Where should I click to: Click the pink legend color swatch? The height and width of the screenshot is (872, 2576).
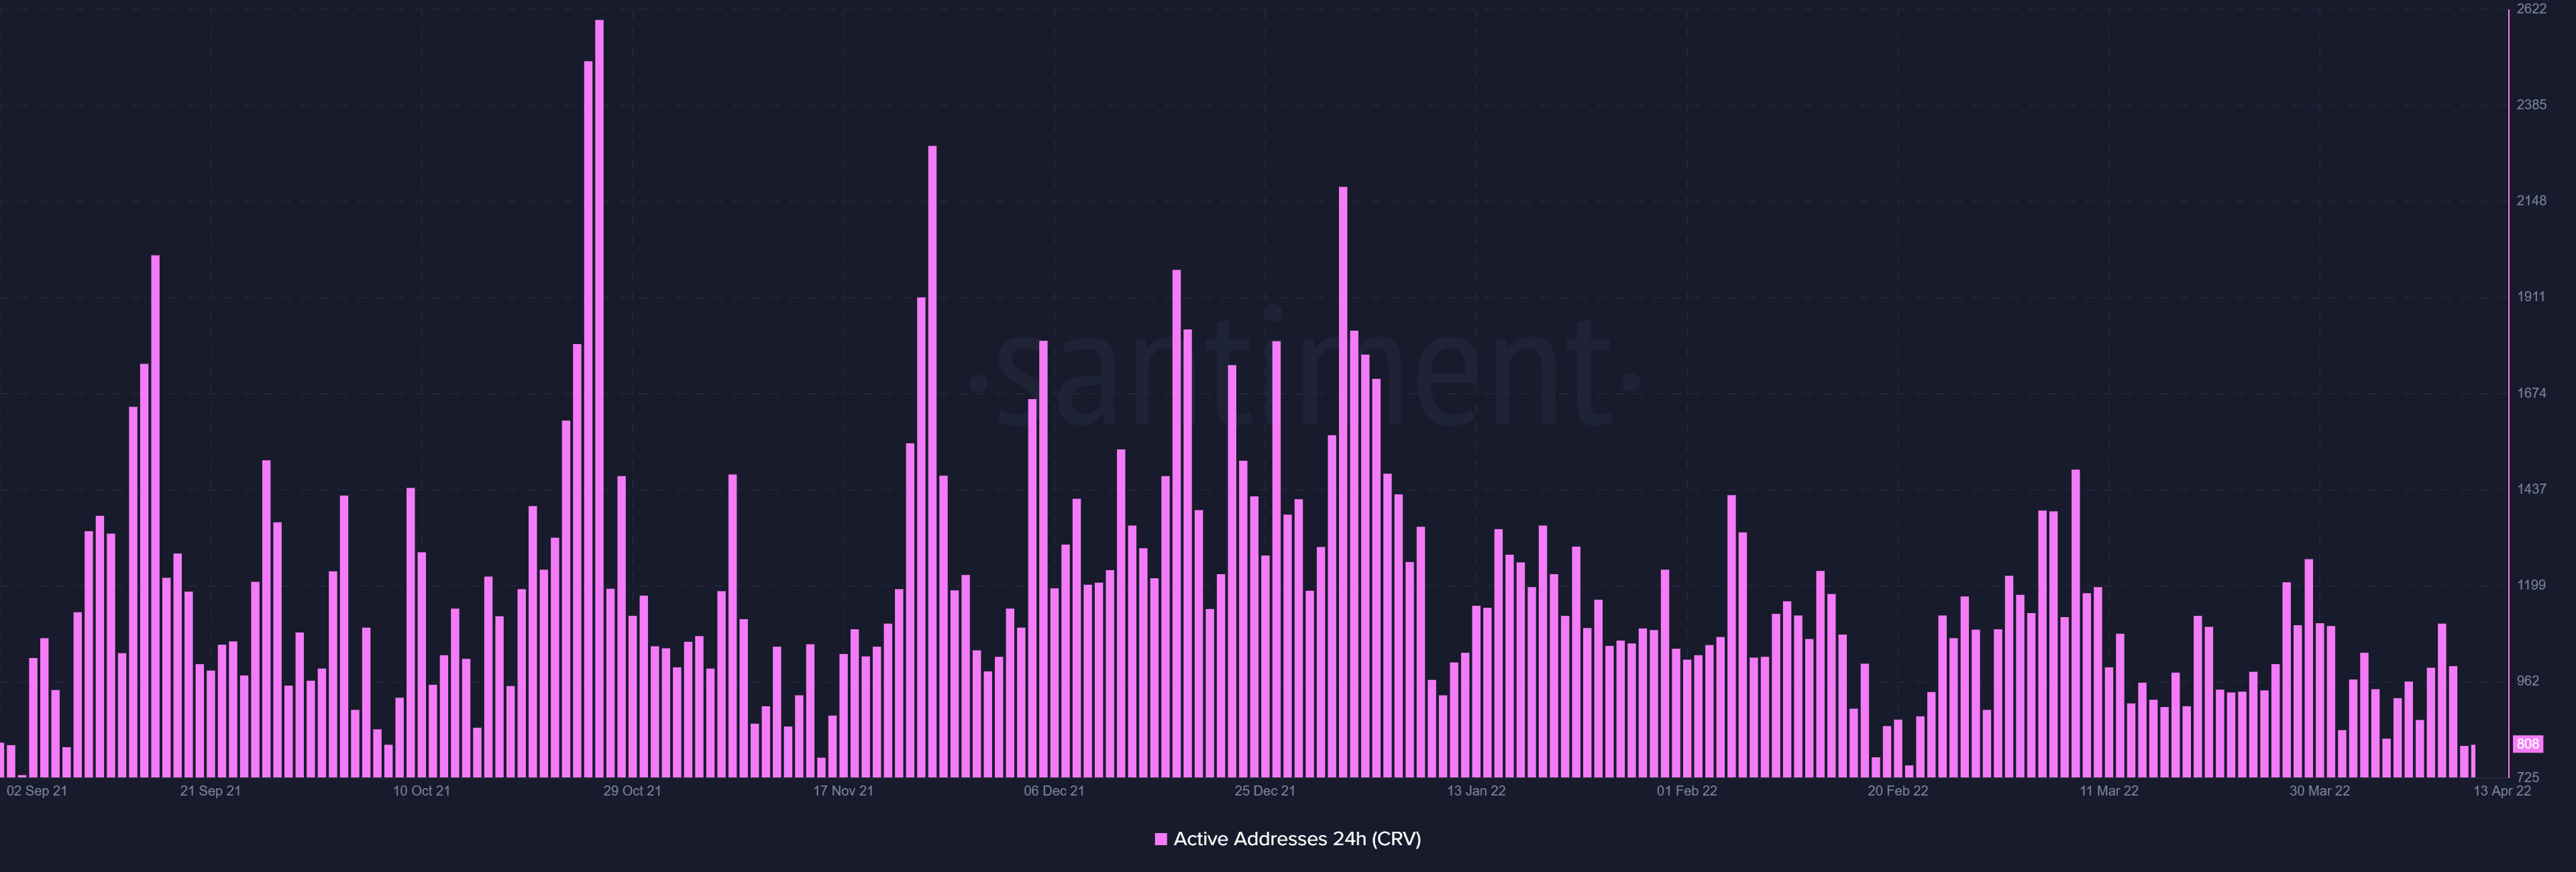point(1160,839)
